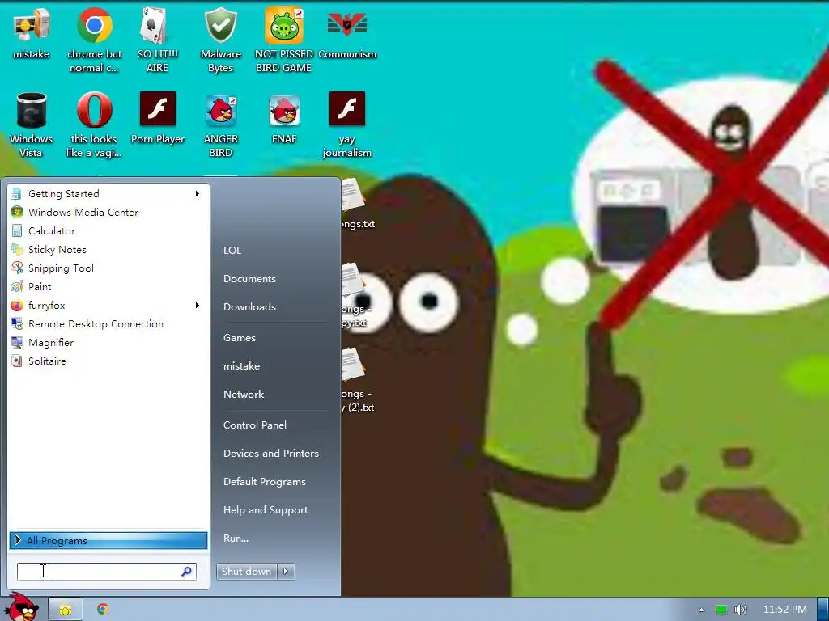Launch the Snipping Tool
This screenshot has width=829, height=621.
point(108,268)
